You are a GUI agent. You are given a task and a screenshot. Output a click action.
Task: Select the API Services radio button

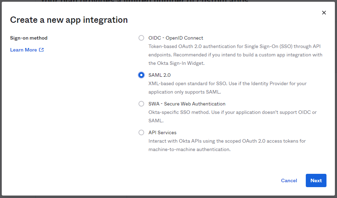pos(141,132)
